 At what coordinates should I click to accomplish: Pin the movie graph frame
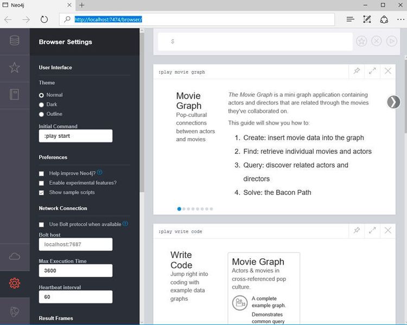pyautogui.click(x=357, y=71)
